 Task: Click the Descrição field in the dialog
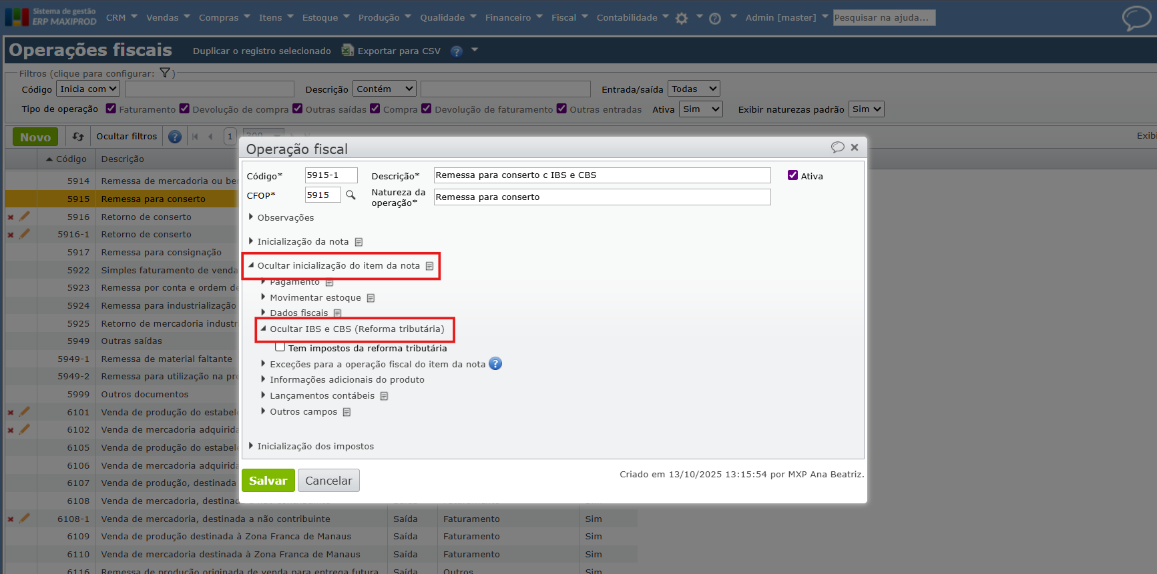[x=602, y=175]
